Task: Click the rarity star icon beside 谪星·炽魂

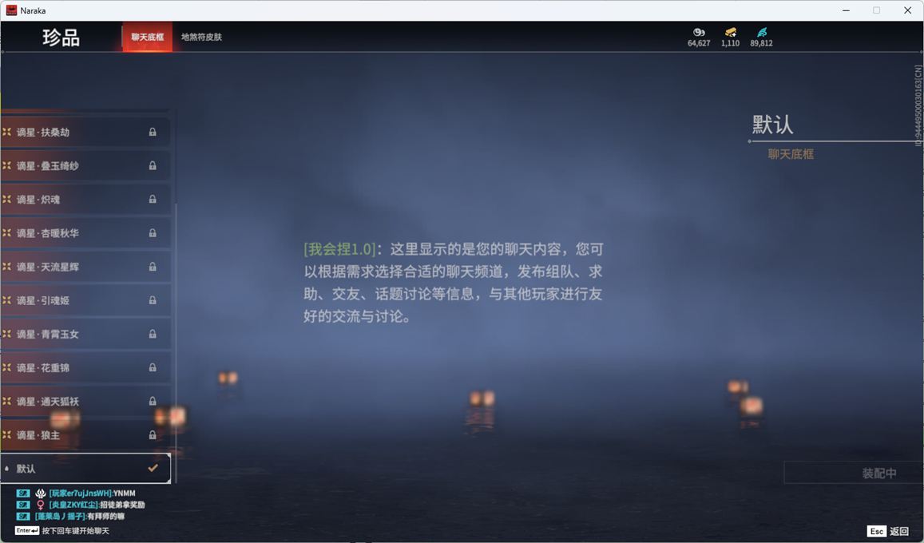Action: [6, 199]
